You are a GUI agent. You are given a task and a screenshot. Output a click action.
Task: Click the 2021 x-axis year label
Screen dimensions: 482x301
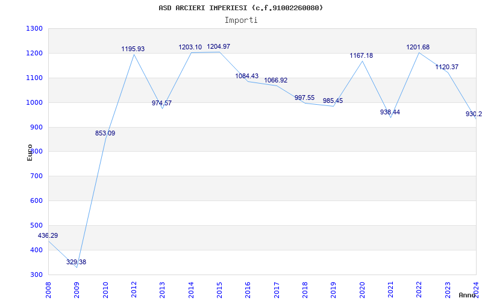pyautogui.click(x=390, y=290)
